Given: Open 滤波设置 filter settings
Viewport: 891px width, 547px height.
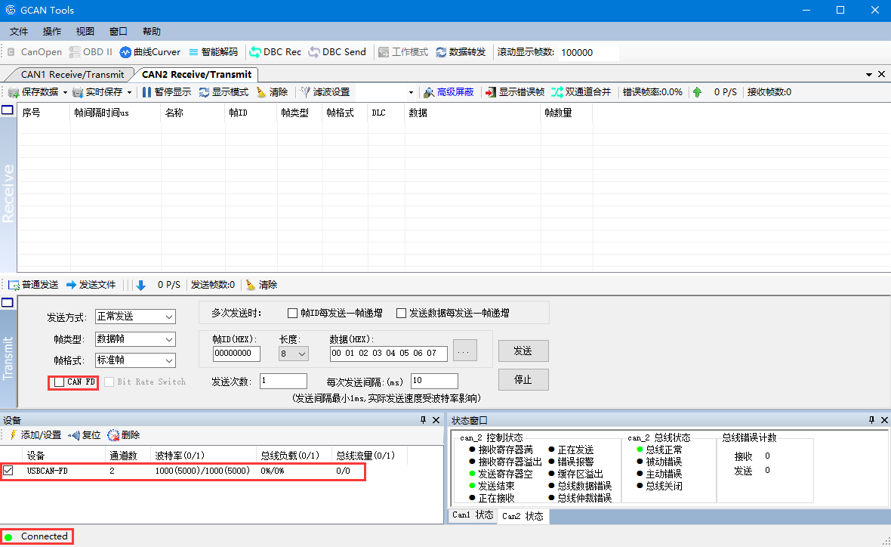Looking at the screenshot, I should coord(306,92).
